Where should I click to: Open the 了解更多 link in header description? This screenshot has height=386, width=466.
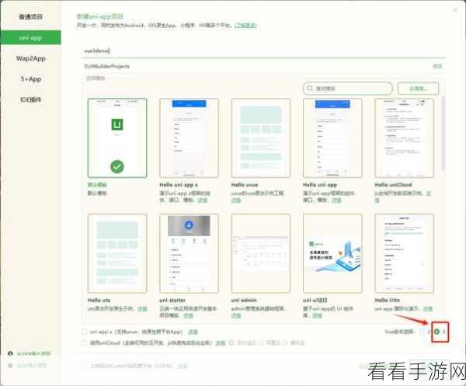[245, 26]
